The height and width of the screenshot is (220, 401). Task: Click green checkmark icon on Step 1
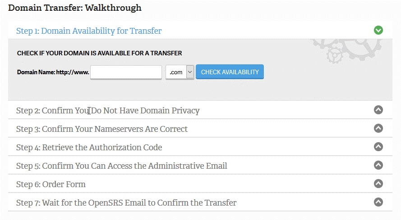pos(378,31)
